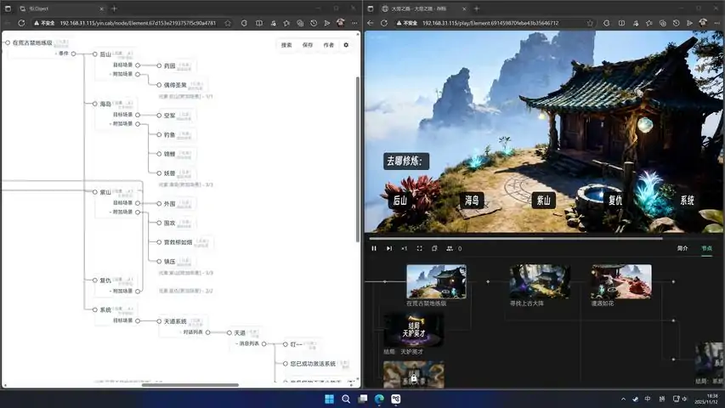Click the ×1 playback speed control
The height and width of the screenshot is (408, 725).
tap(405, 248)
